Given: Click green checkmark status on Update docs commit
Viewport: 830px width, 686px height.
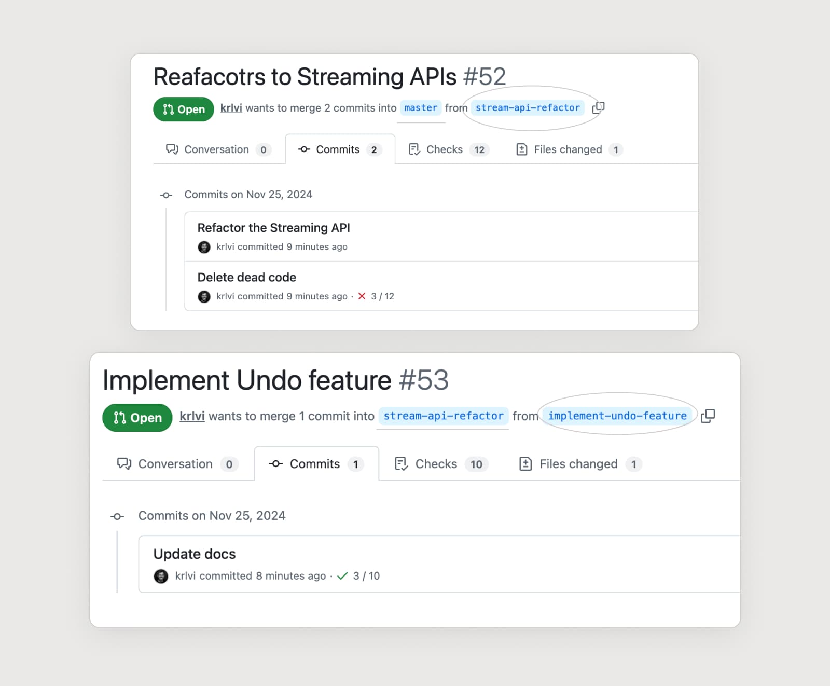Looking at the screenshot, I should click(342, 576).
